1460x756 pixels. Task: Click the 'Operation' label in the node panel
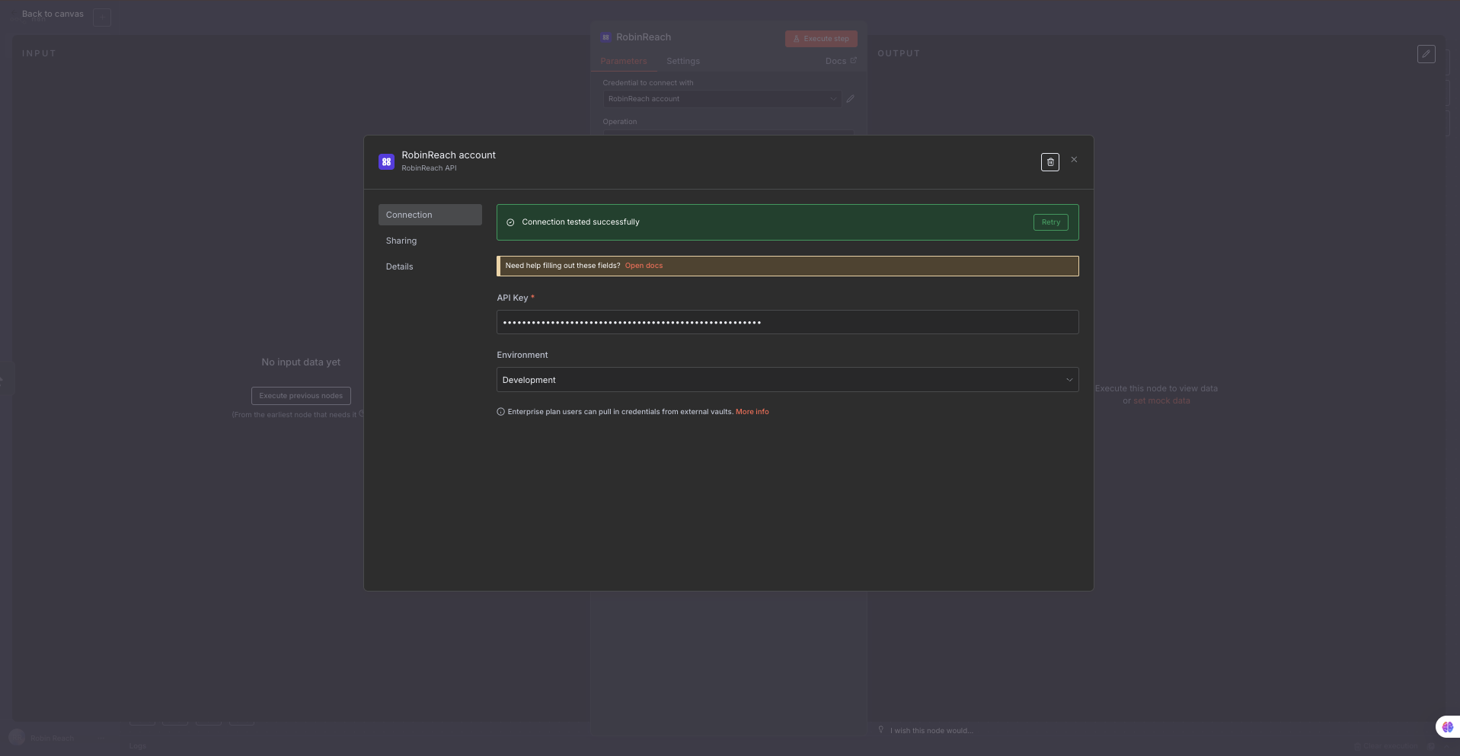[x=620, y=122]
